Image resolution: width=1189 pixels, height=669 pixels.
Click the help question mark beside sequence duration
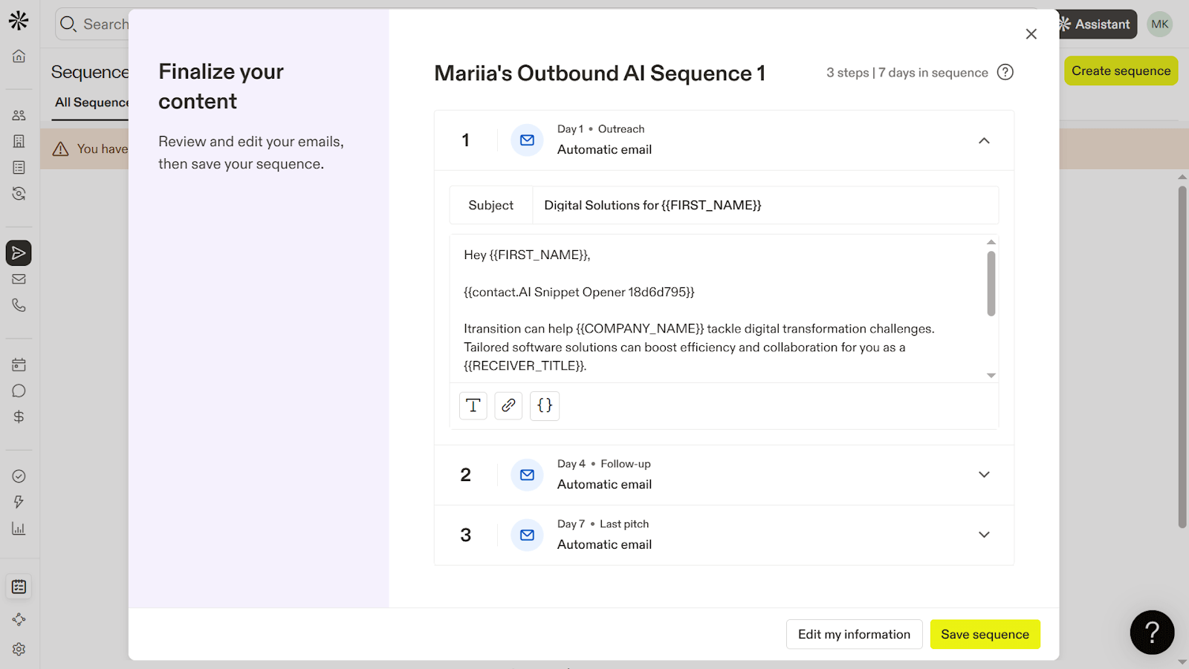pos(1005,72)
